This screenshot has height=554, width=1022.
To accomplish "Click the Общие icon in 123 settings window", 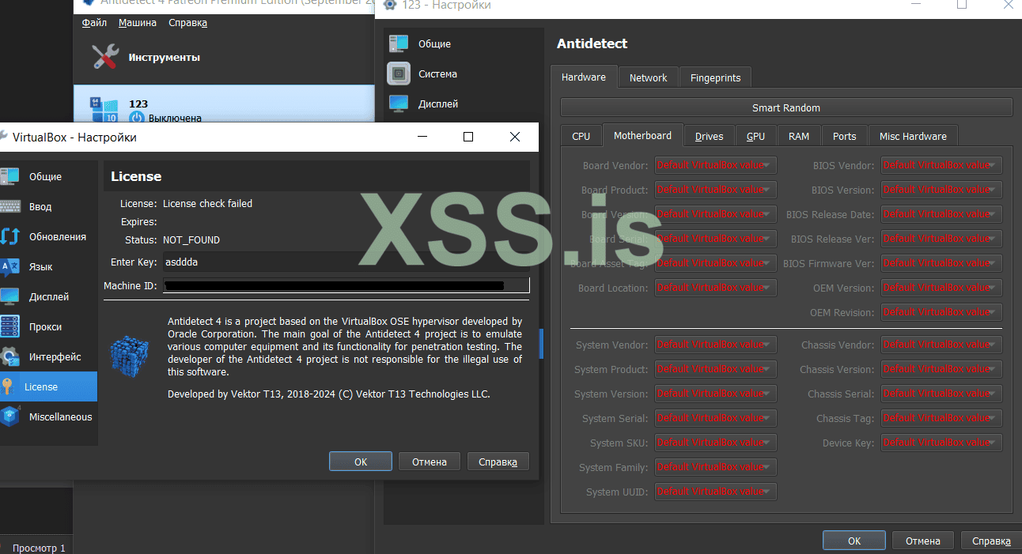I will click(x=399, y=44).
